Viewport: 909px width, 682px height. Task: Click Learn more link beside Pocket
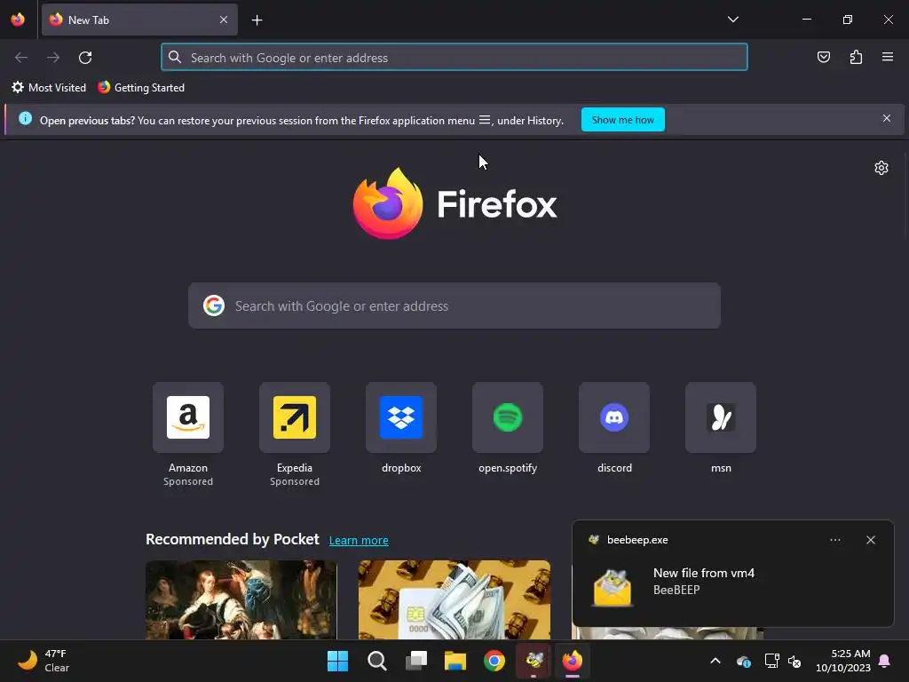[x=359, y=541]
